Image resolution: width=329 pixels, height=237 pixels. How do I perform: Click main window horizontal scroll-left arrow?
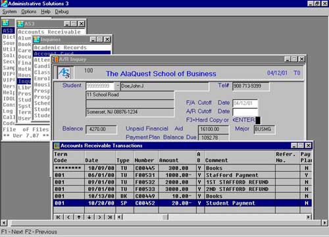tap(4, 223)
